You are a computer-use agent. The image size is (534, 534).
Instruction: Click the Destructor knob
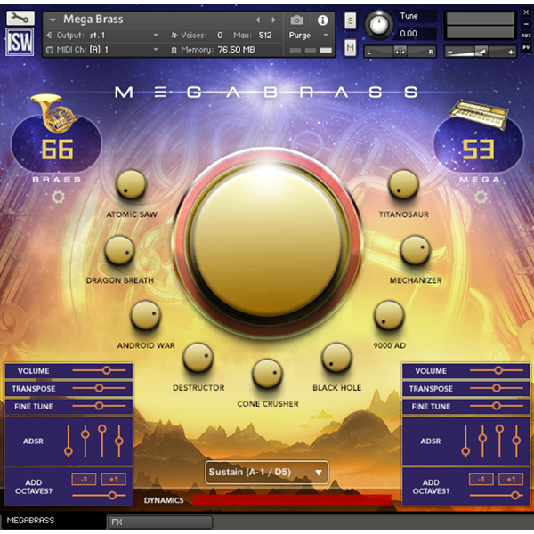click(198, 358)
